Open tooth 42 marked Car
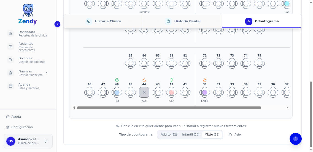Image resolution: width=313 pixels, height=152 pixels. click(171, 92)
